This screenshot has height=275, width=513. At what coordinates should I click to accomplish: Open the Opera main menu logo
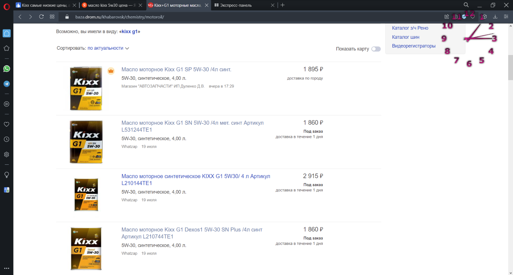[x=6, y=6]
